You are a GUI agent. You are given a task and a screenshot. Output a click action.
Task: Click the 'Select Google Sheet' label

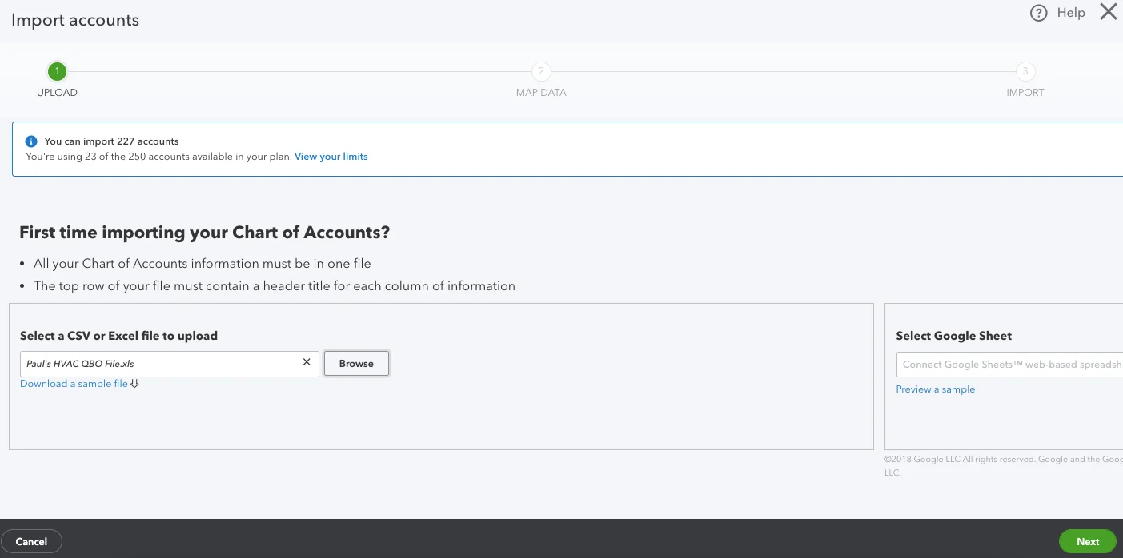click(954, 336)
